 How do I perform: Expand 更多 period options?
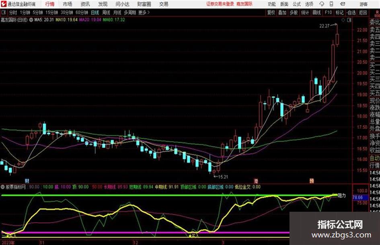click(x=144, y=12)
